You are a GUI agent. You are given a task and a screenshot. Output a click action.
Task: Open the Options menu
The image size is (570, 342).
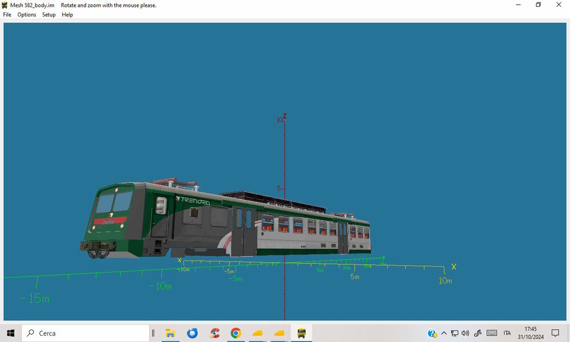click(x=27, y=15)
